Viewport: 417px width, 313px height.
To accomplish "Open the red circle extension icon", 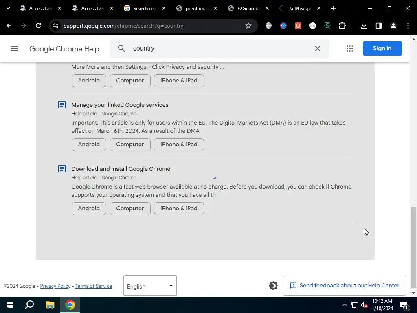I will tap(298, 26).
